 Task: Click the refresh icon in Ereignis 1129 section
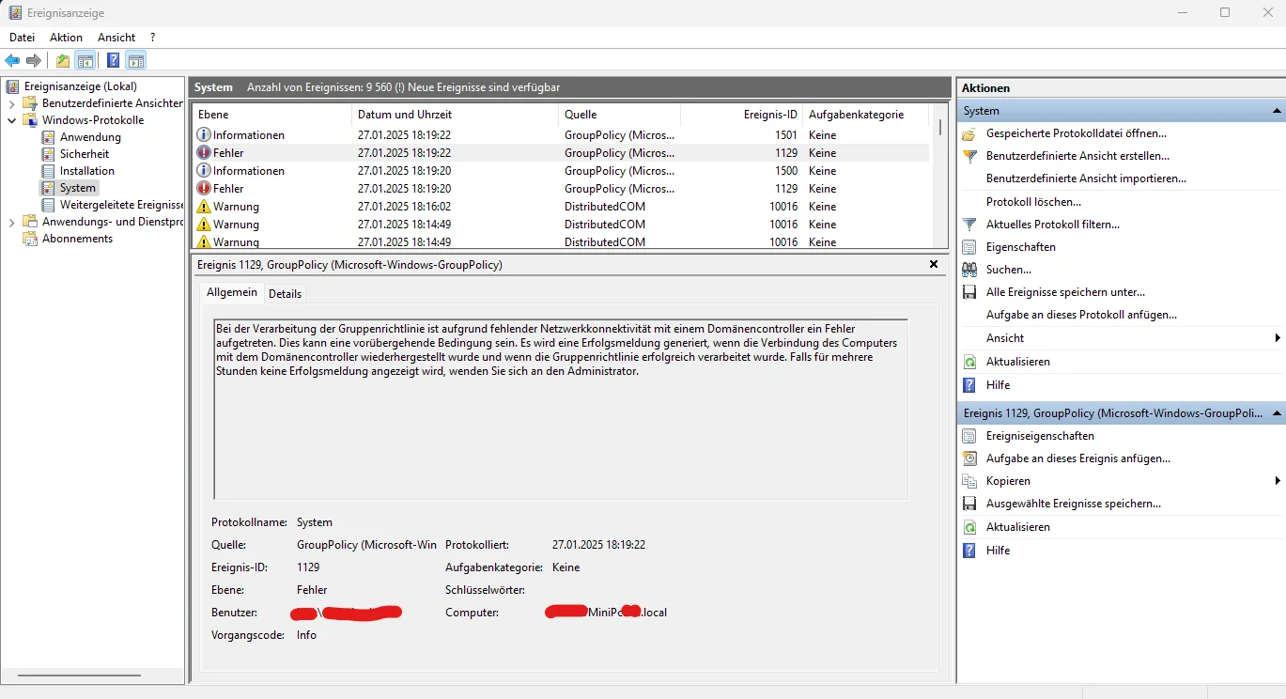pos(970,527)
